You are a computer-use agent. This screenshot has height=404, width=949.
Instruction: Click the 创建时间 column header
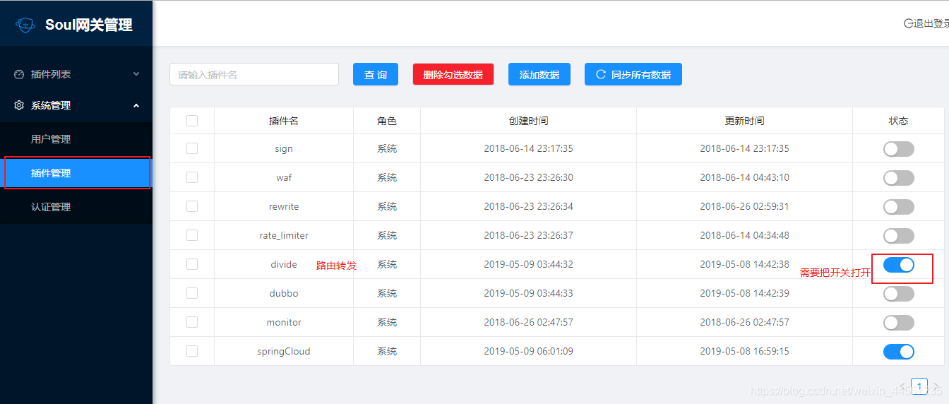[x=528, y=121]
